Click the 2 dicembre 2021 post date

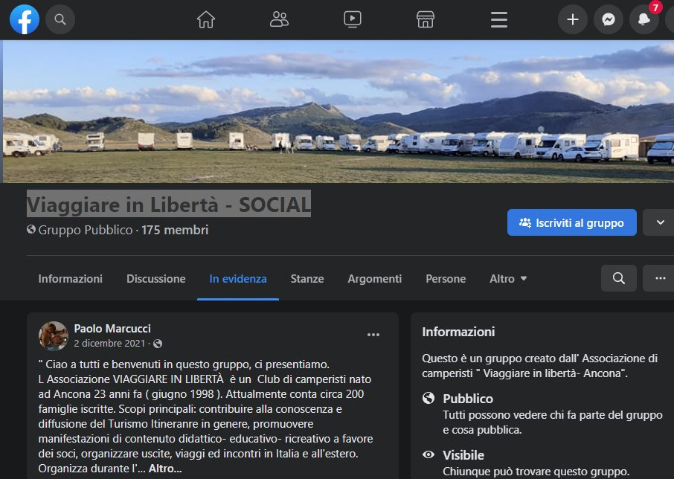(109, 343)
